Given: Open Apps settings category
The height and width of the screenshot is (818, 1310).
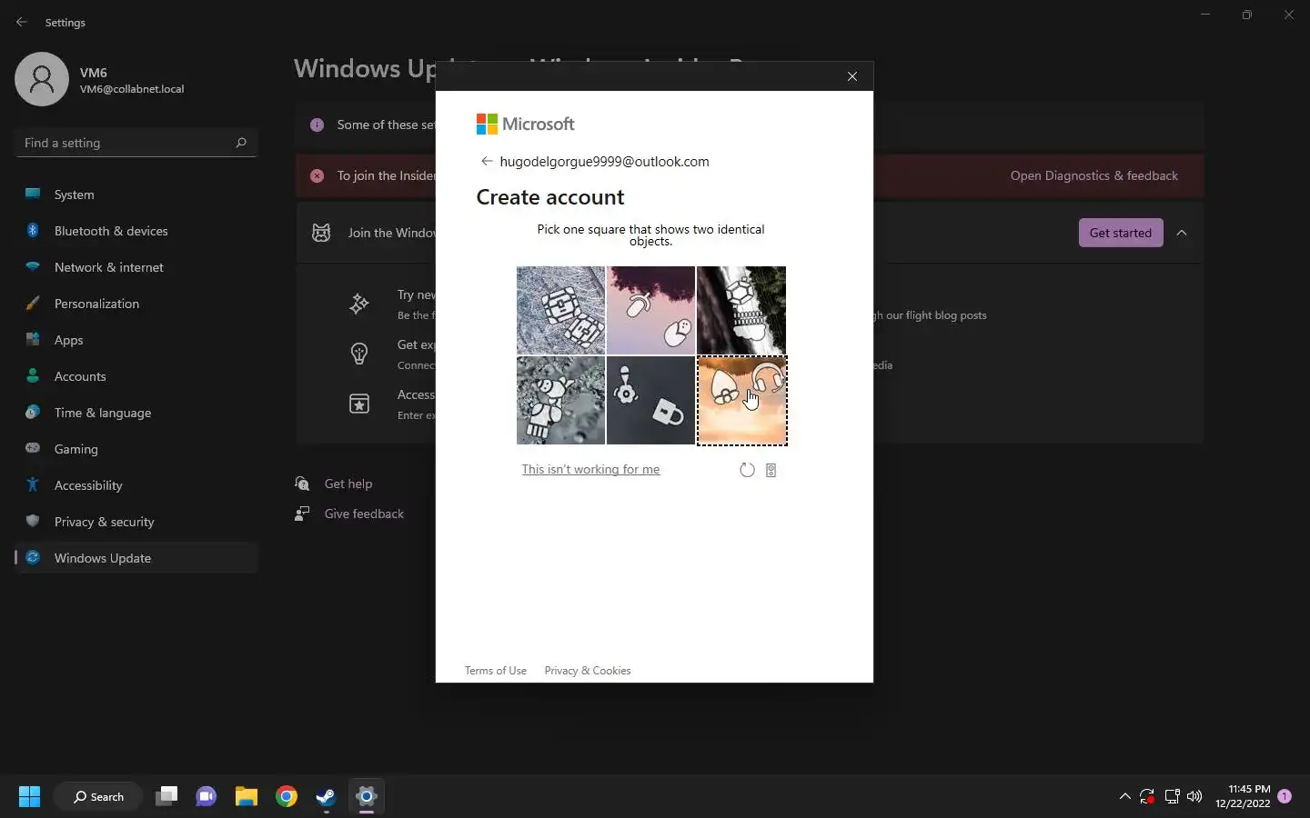Looking at the screenshot, I should pos(136,340).
